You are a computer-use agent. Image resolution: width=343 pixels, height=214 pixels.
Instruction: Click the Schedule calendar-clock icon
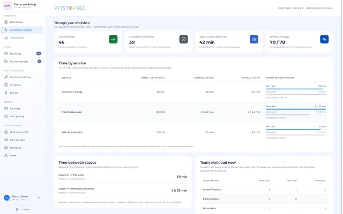point(6,85)
